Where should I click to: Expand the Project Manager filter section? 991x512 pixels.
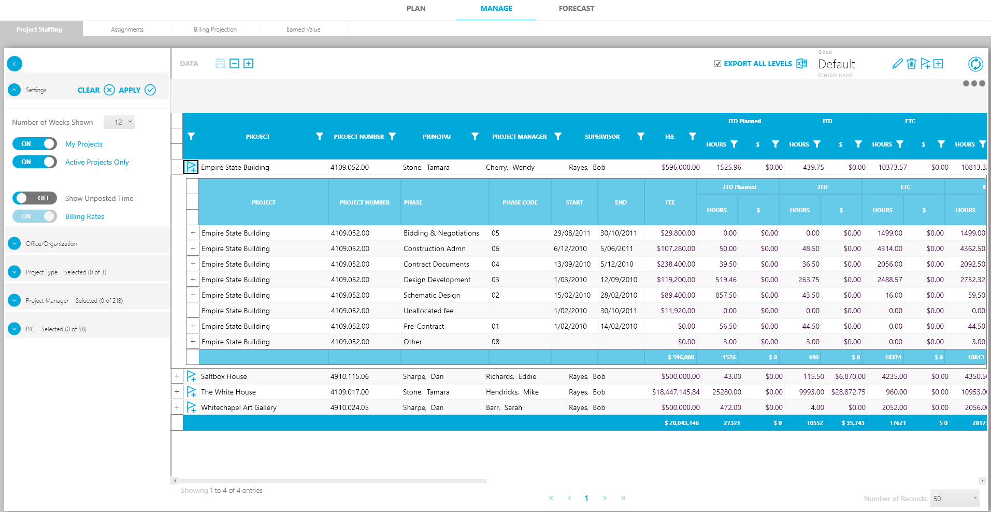(14, 300)
